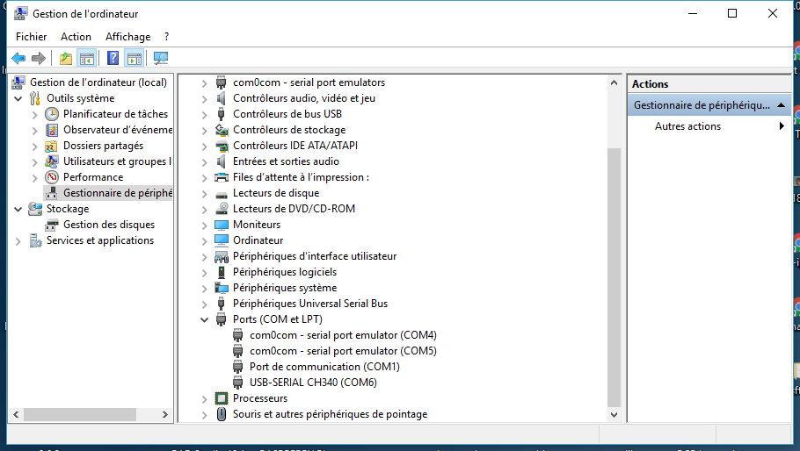Viewport: 800px width, 451px height.
Task: Click the Forward arrow toolbar icon
Action: pos(39,58)
